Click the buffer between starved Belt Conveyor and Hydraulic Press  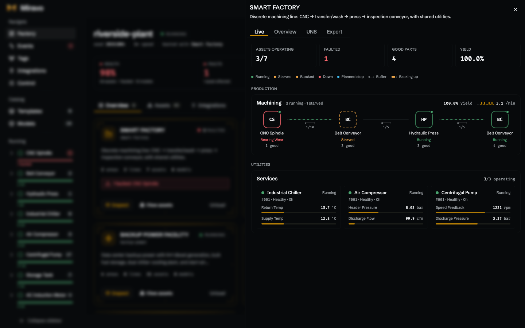(x=386, y=125)
